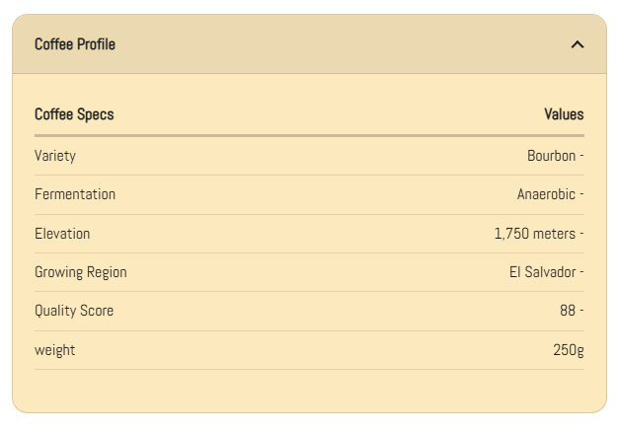Select the 1,750 meters elevation value
Screen dimensions: 619x430
pyautogui.click(x=535, y=234)
